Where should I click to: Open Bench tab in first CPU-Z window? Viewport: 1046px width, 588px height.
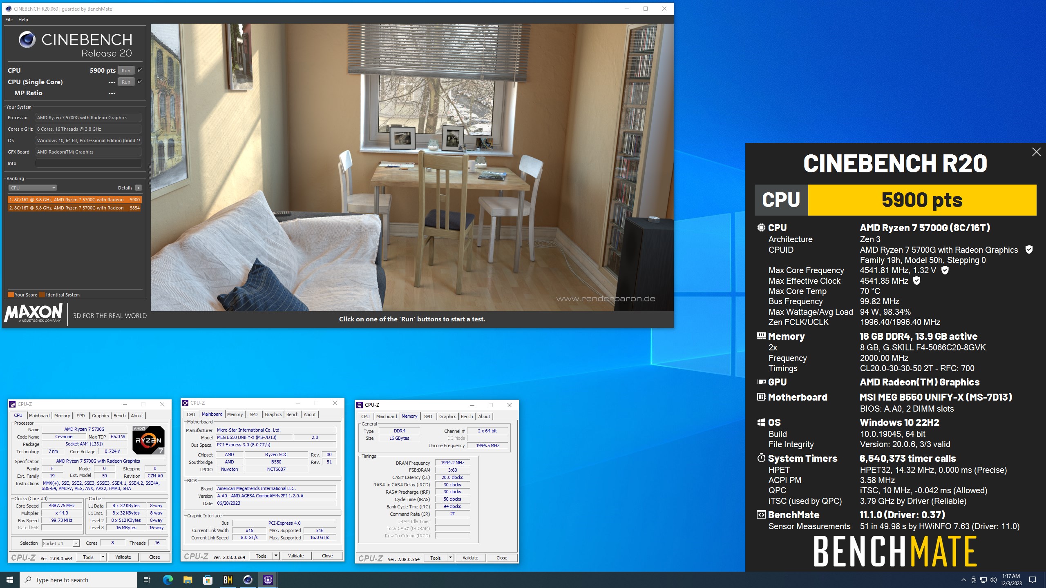point(119,416)
